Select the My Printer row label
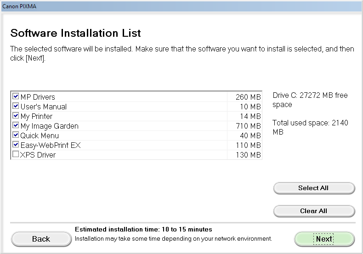This screenshot has width=363, height=254. (x=36, y=116)
